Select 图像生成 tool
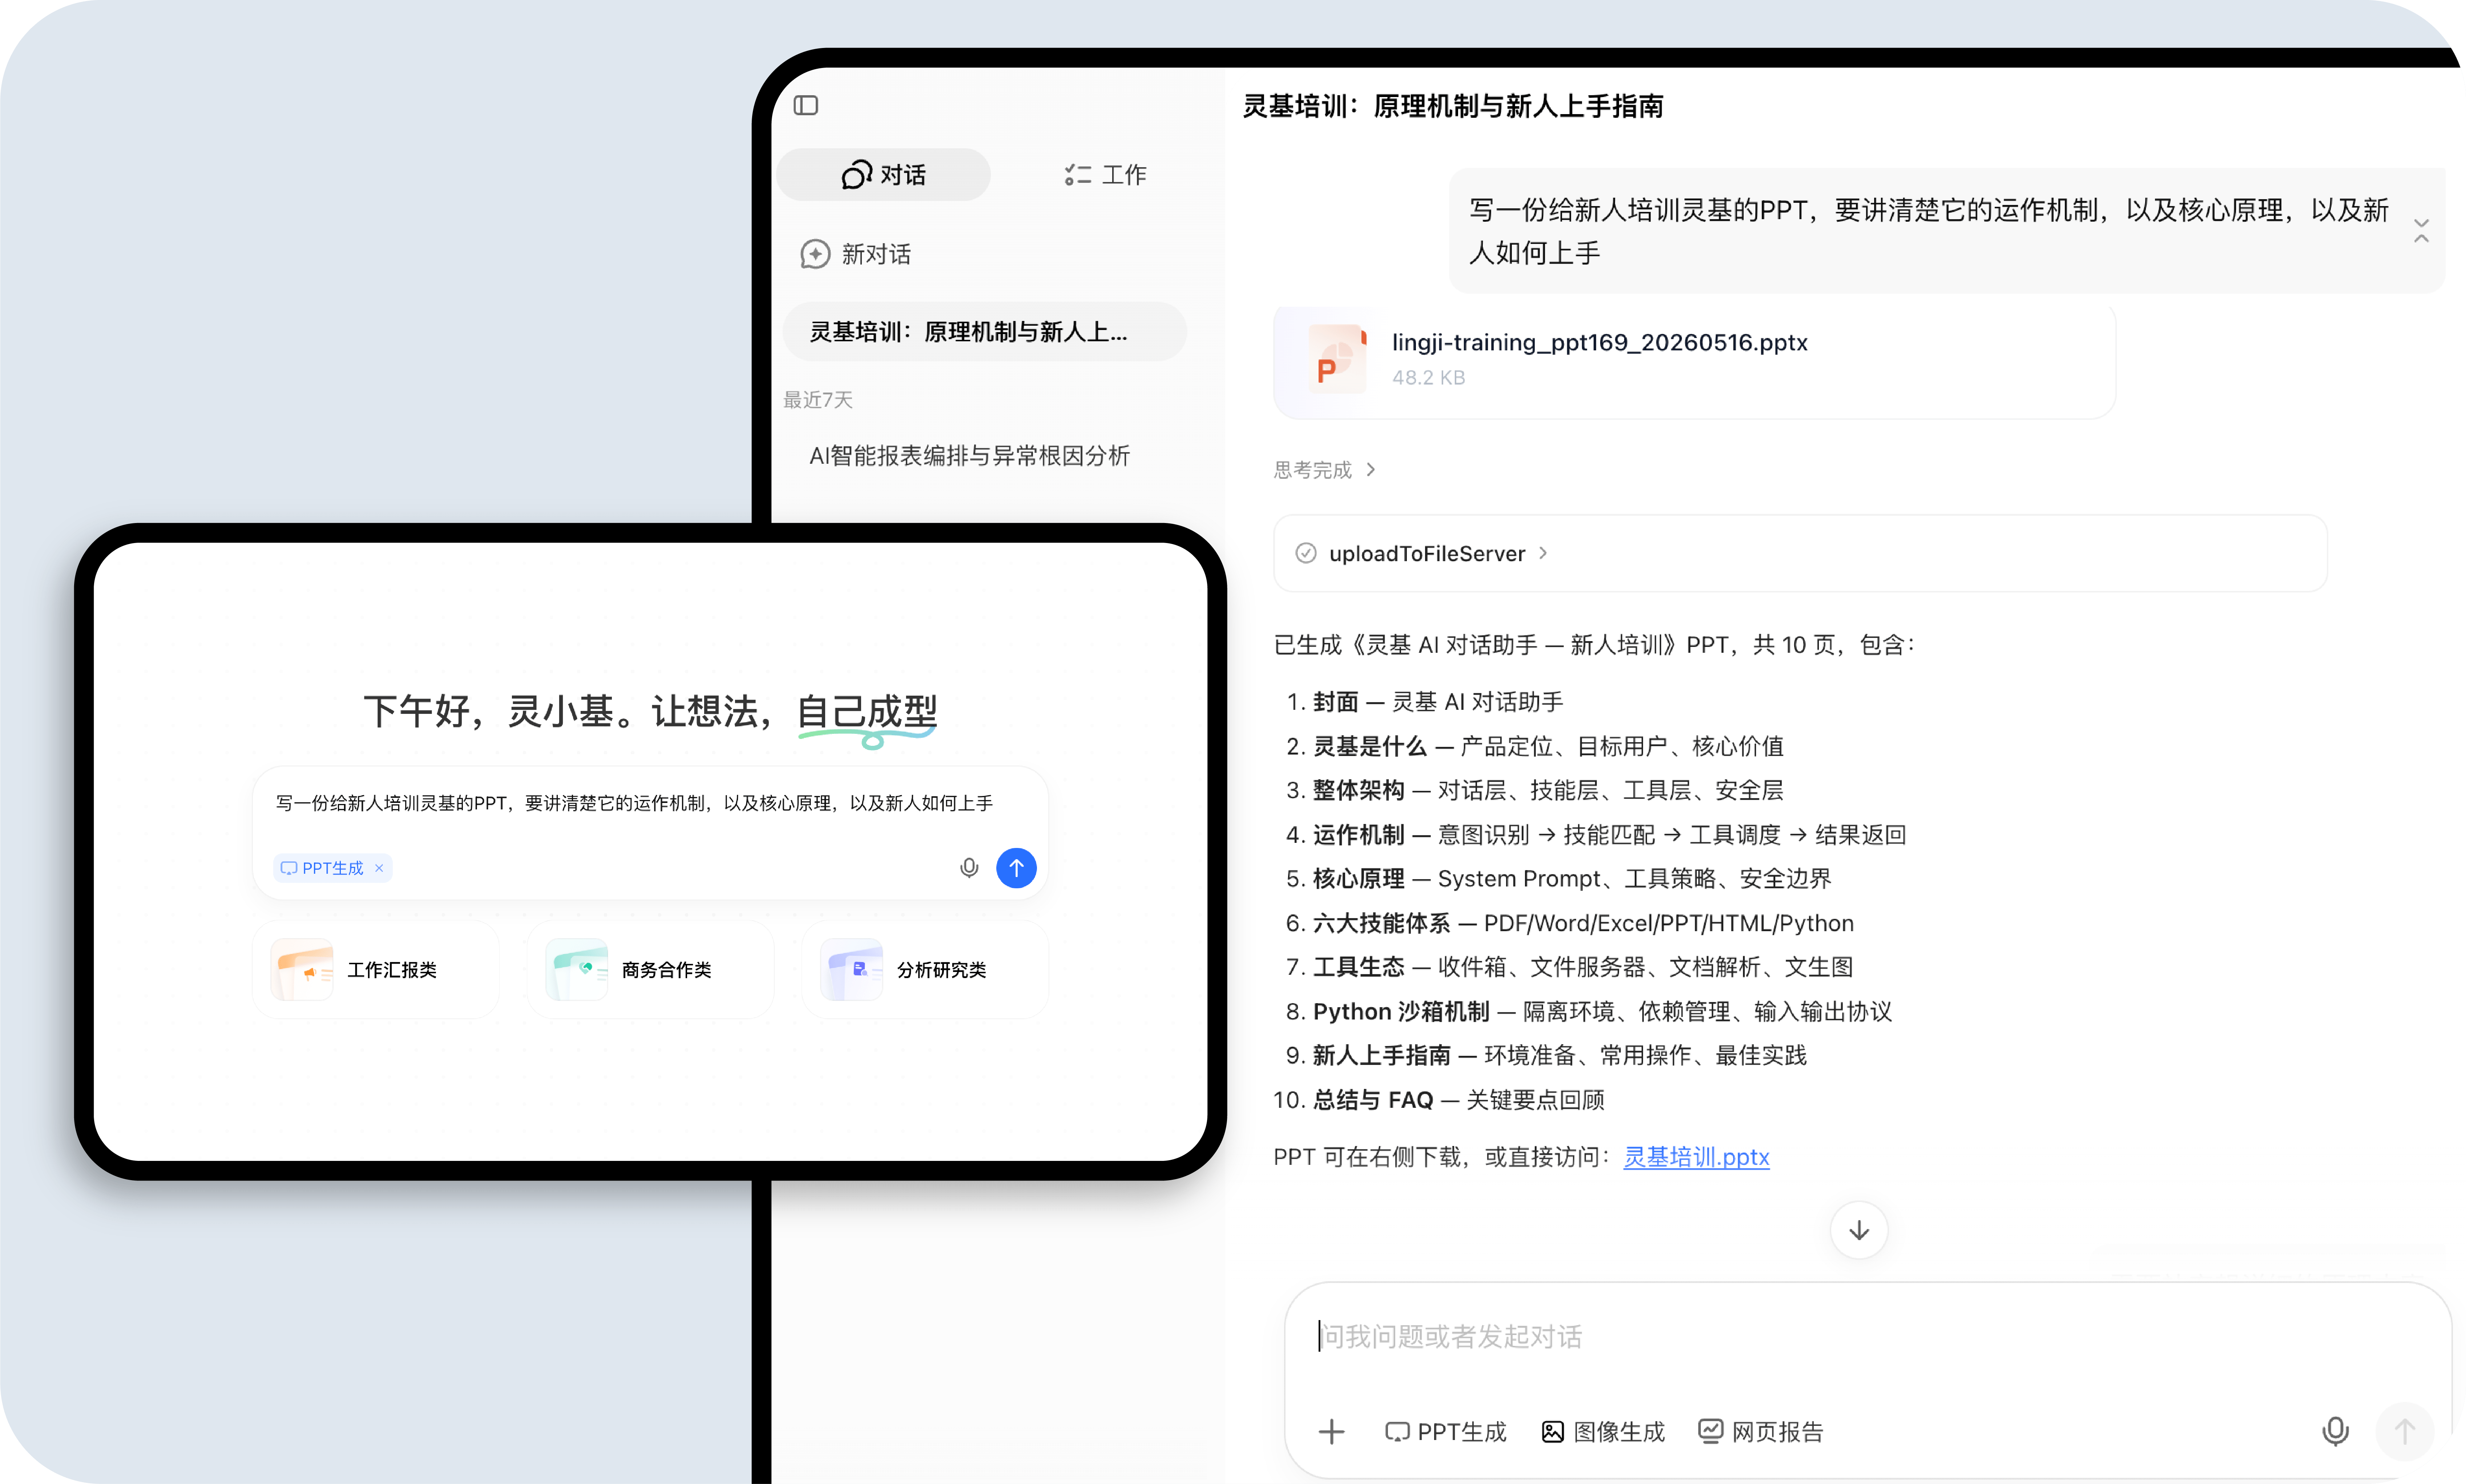The height and width of the screenshot is (1484, 2466). [x=1603, y=1432]
